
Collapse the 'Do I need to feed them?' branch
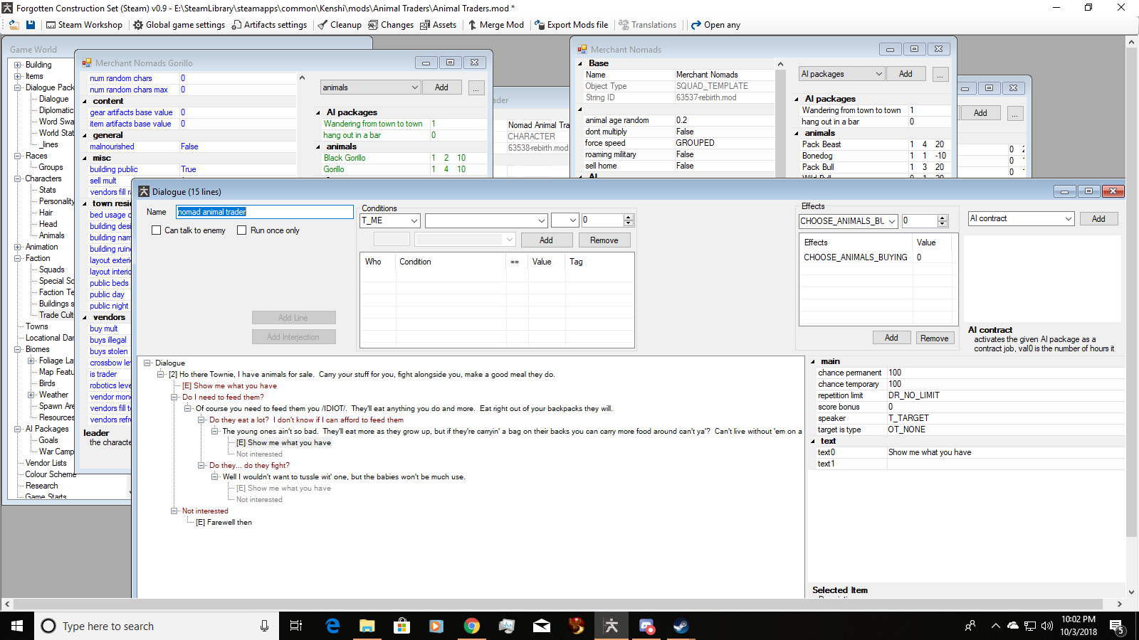174,397
